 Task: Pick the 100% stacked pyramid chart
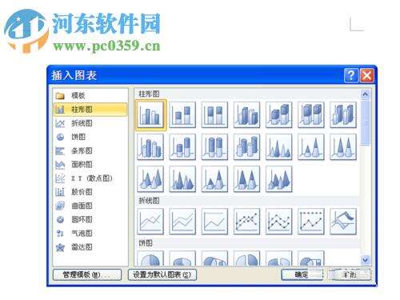coord(247,179)
